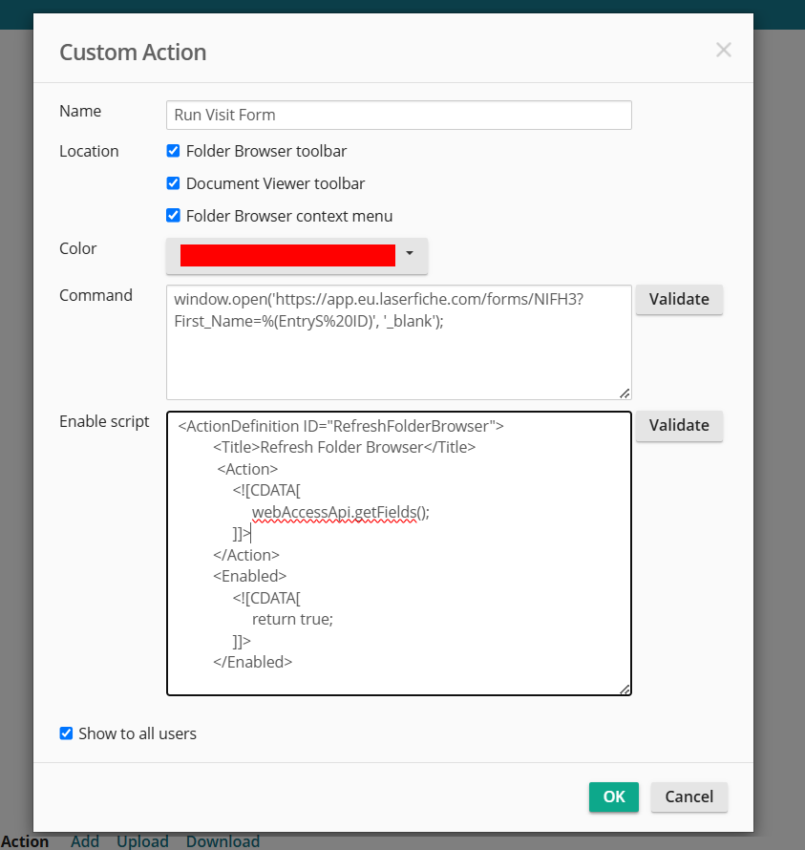Open the Add link behind dialog
This screenshot has height=850, width=805.
pyautogui.click(x=85, y=840)
